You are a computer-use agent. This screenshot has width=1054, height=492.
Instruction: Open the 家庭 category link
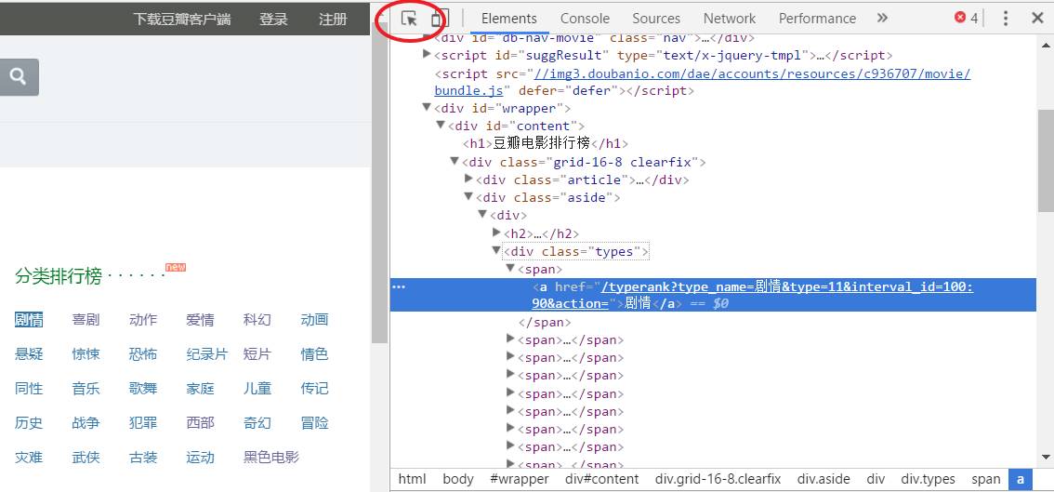coord(201,389)
